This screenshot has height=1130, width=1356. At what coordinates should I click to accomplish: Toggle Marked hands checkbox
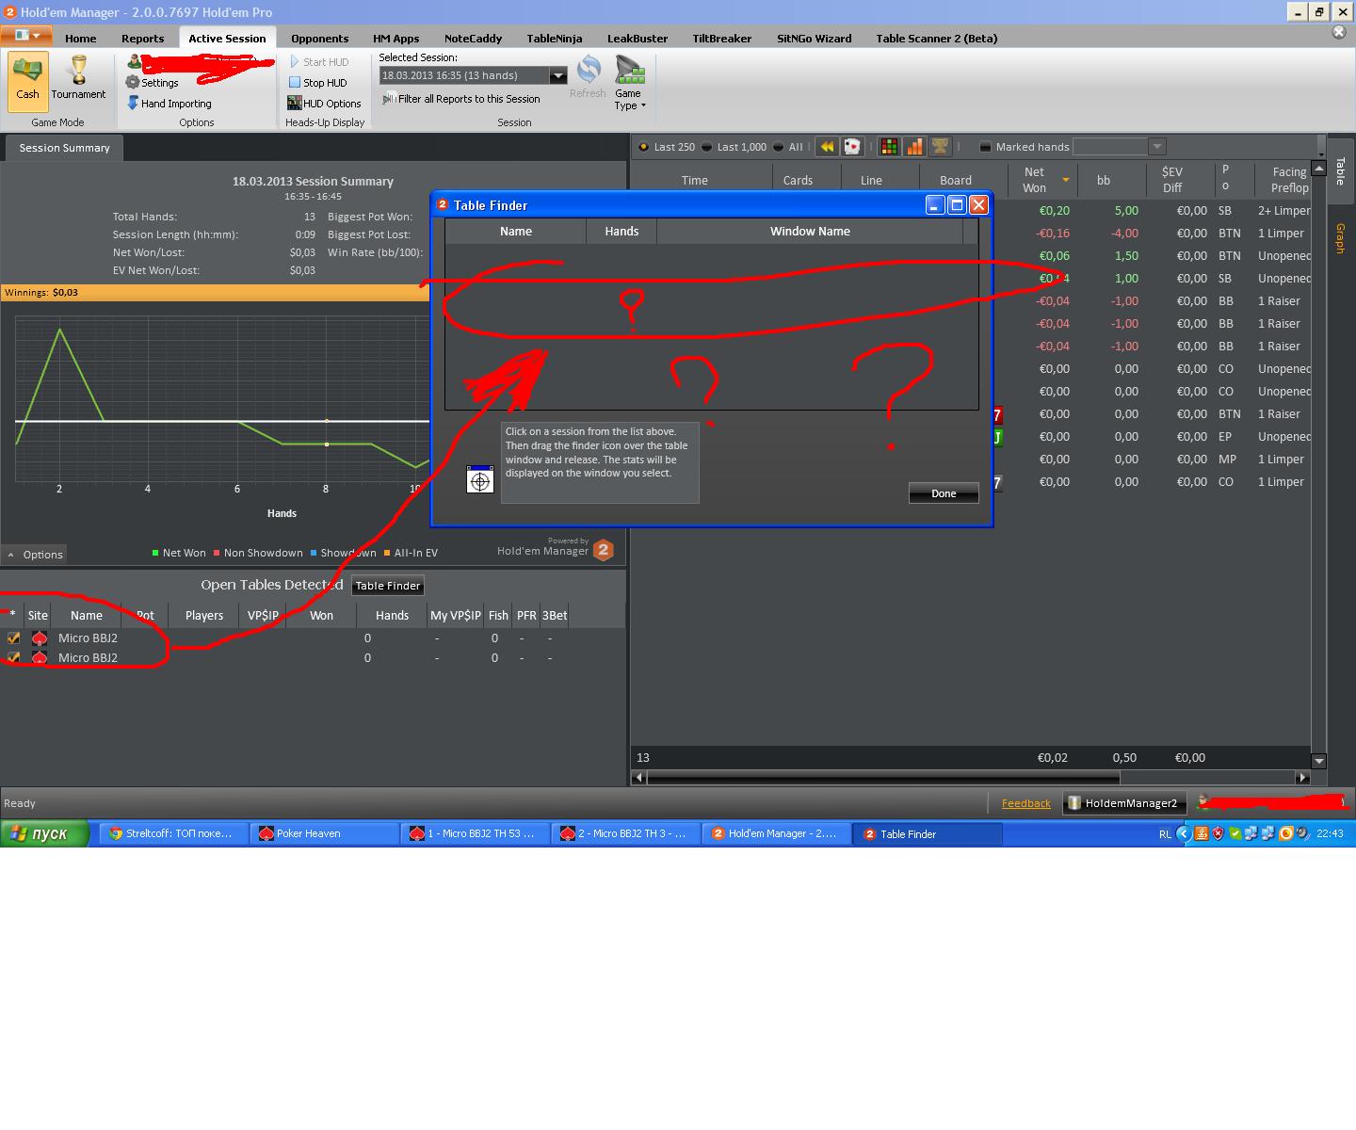pyautogui.click(x=985, y=147)
